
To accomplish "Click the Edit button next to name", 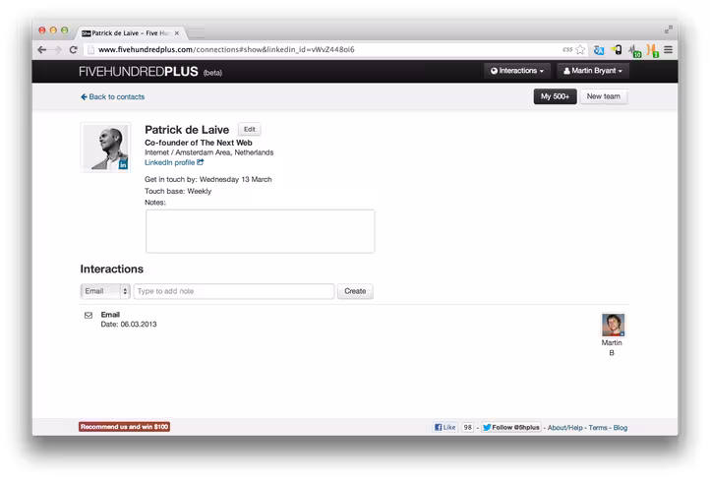I will coord(250,130).
